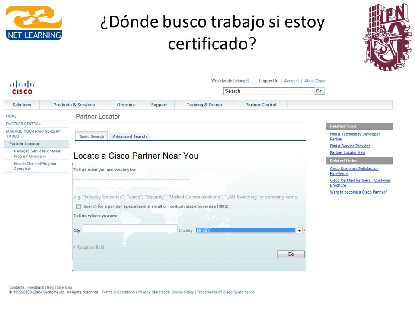415x311 pixels.
Task: Open the Ordering menu
Action: pos(126,105)
